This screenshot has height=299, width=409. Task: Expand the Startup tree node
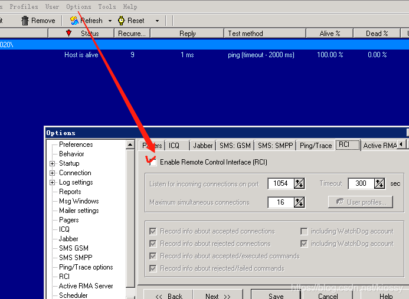coord(52,163)
